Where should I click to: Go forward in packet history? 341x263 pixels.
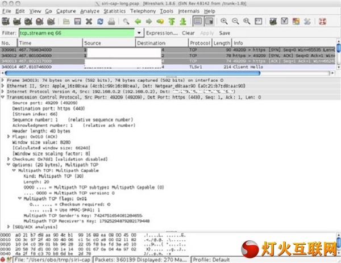149,21
